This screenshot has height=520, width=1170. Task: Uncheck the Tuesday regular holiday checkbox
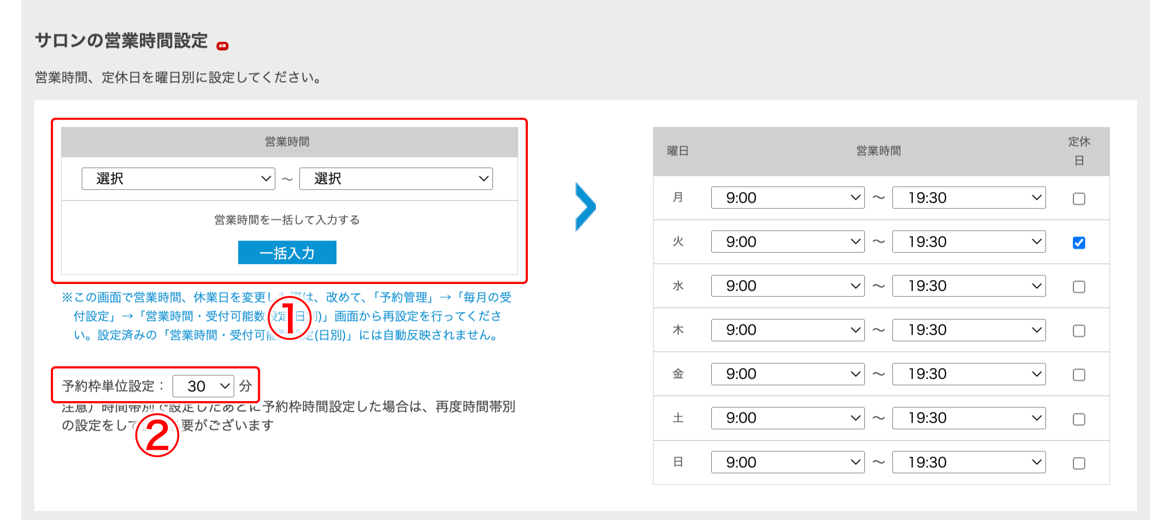click(x=1079, y=243)
